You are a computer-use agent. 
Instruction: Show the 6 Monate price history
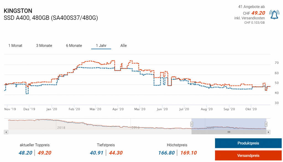tap(74, 45)
